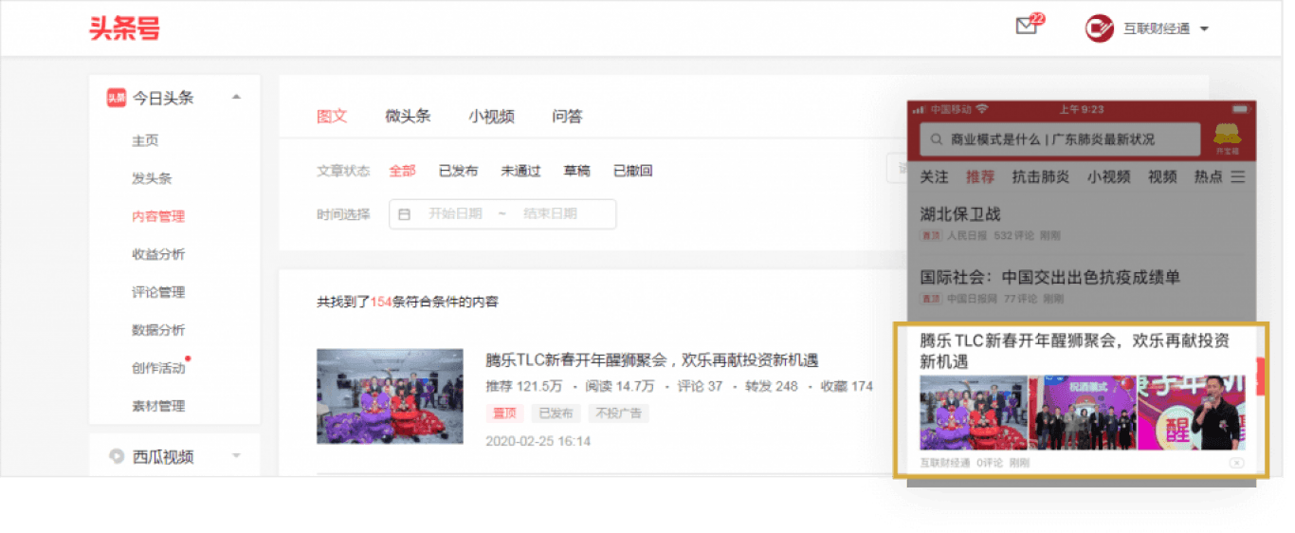Select 推荐 channel in phone preview
The height and width of the screenshot is (533, 1295).
coord(980,177)
